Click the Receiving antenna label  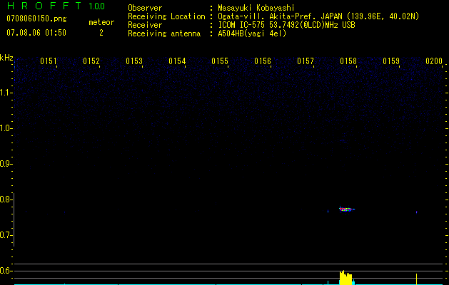[x=164, y=33]
